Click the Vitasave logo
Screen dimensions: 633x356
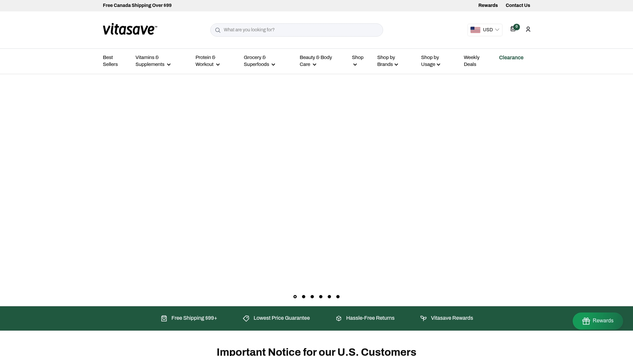pyautogui.click(x=130, y=29)
